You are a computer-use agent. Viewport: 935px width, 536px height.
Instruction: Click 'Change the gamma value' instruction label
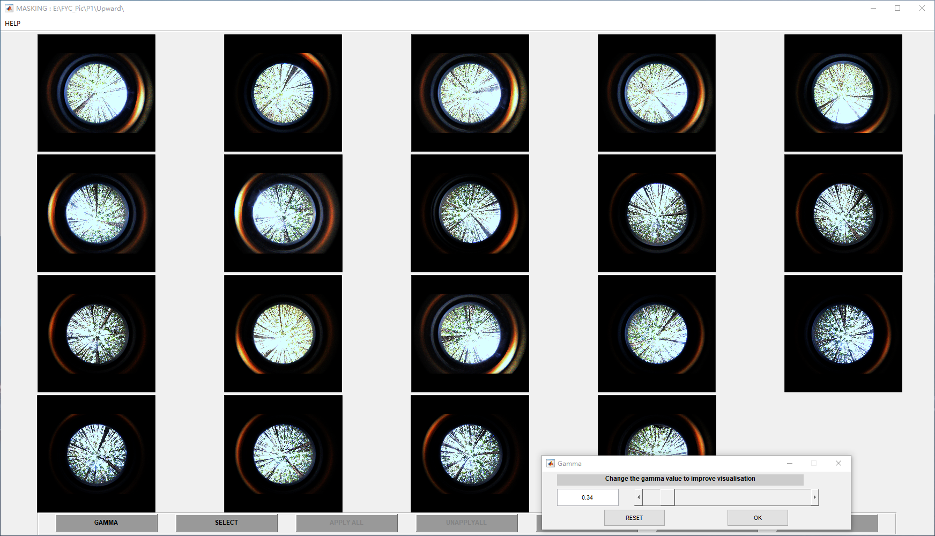tap(680, 479)
